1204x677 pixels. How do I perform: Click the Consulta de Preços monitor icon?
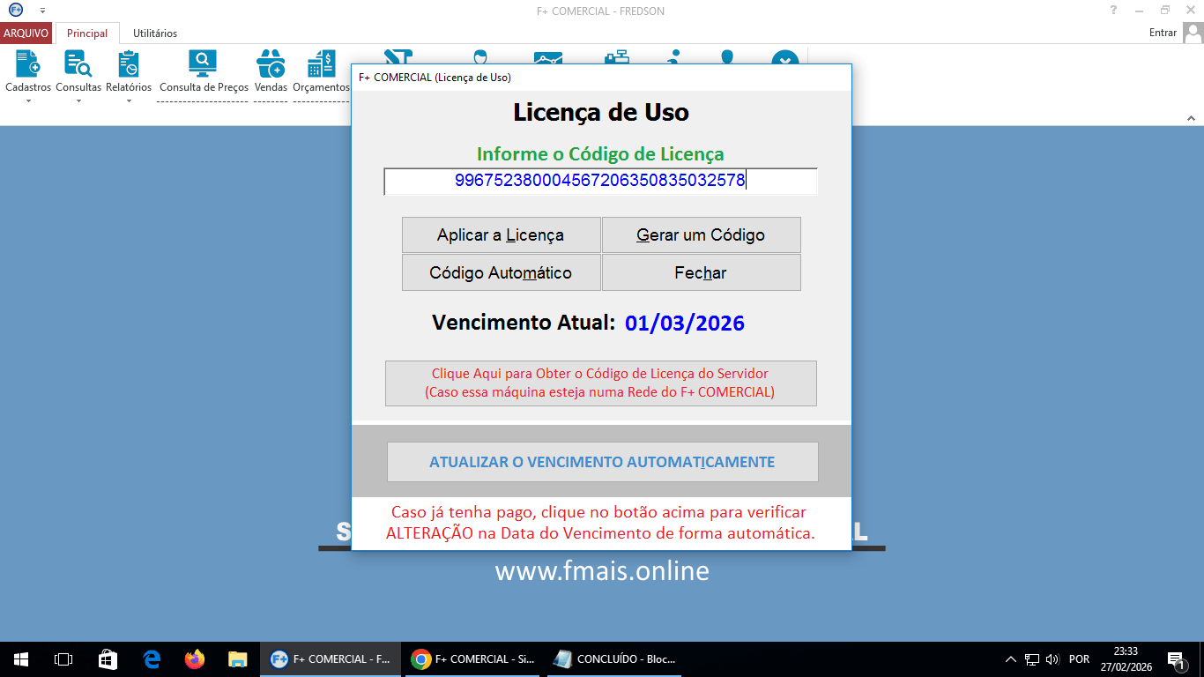203,63
